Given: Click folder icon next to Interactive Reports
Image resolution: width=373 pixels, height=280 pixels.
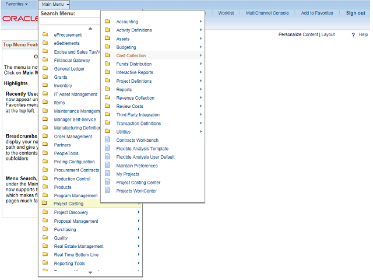Looking at the screenshot, I should pos(107,72).
